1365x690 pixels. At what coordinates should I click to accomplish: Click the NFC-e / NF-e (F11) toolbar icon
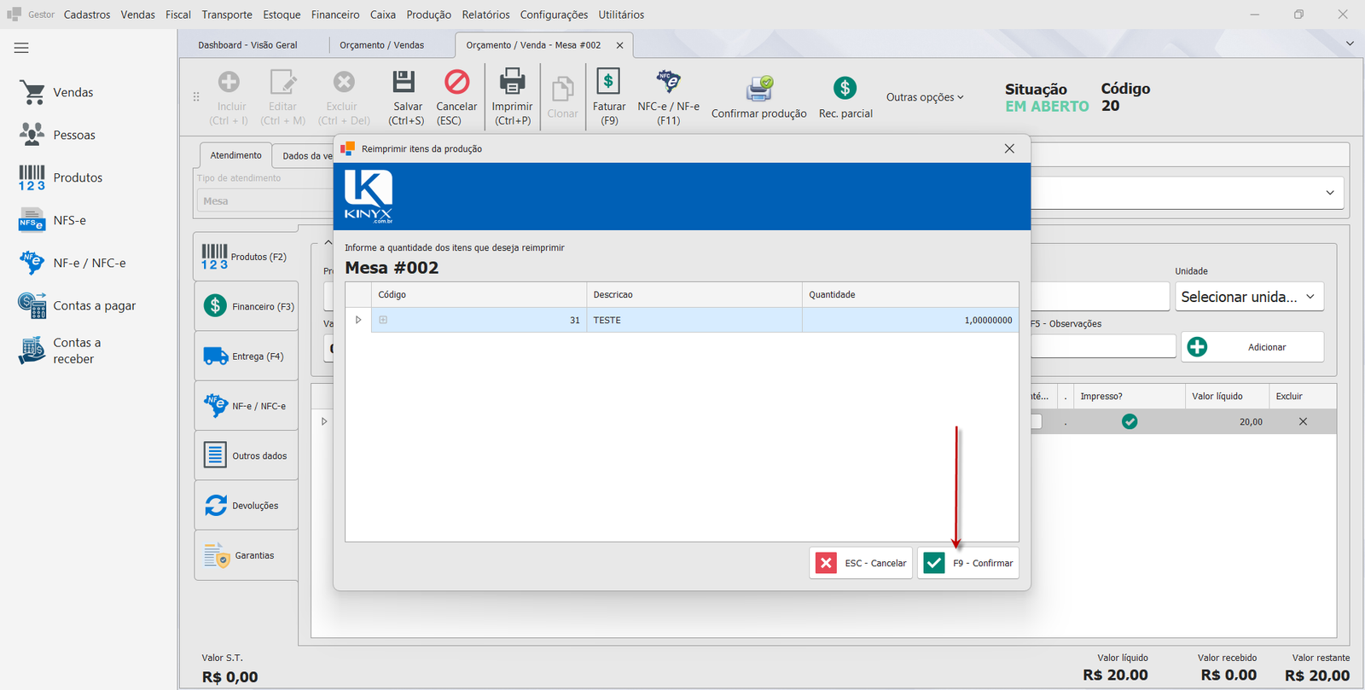[668, 82]
